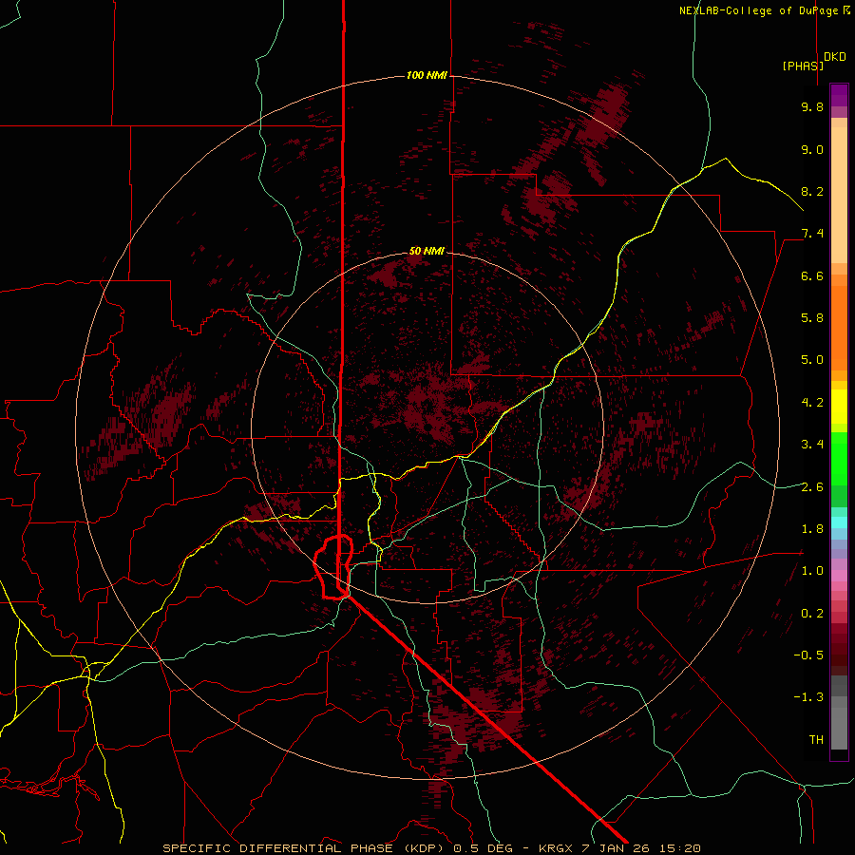Image resolution: width=855 pixels, height=855 pixels.
Task: Click the 9.8 value on the color scale
Action: pyautogui.click(x=812, y=106)
